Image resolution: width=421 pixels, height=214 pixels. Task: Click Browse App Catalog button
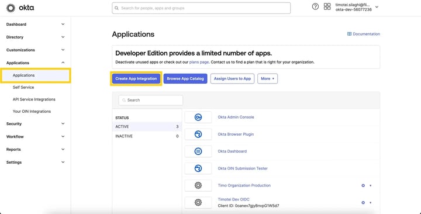click(185, 79)
